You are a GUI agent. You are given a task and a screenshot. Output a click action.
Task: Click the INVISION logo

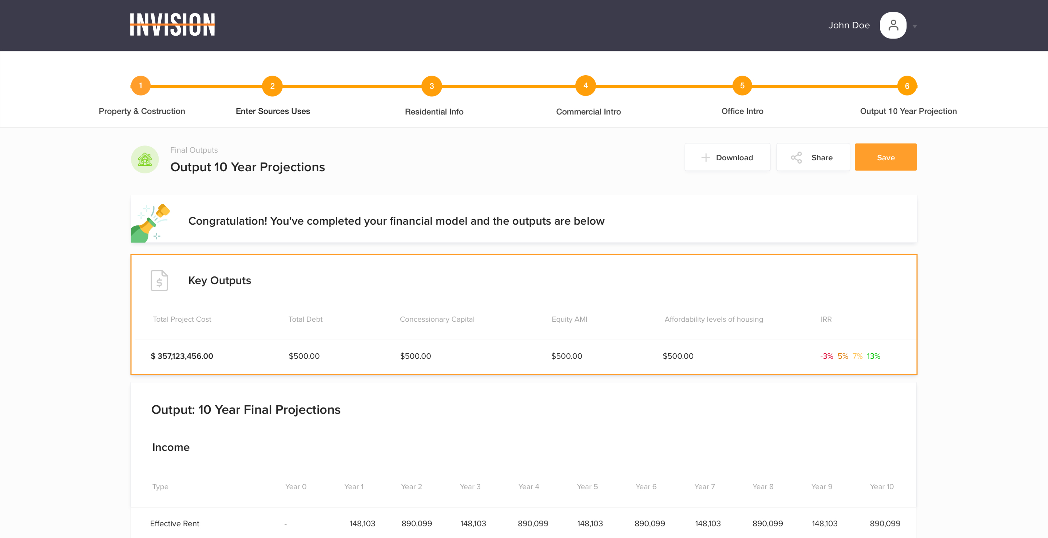point(172,25)
